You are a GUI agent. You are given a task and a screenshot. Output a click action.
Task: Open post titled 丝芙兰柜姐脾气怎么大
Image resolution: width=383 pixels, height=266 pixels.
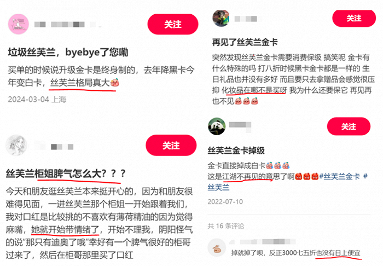click(x=66, y=174)
